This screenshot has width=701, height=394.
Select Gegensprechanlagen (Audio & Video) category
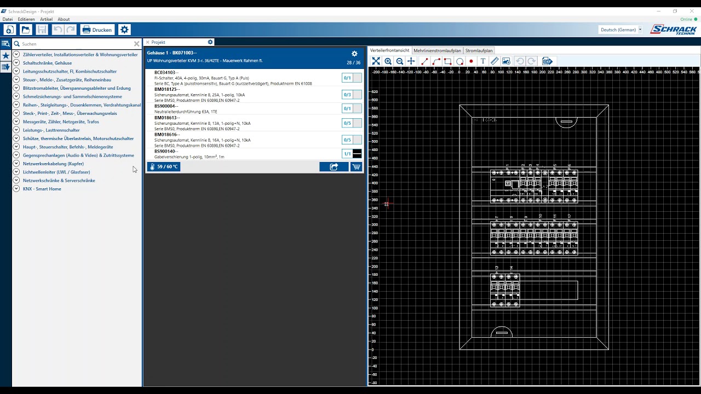(x=78, y=155)
